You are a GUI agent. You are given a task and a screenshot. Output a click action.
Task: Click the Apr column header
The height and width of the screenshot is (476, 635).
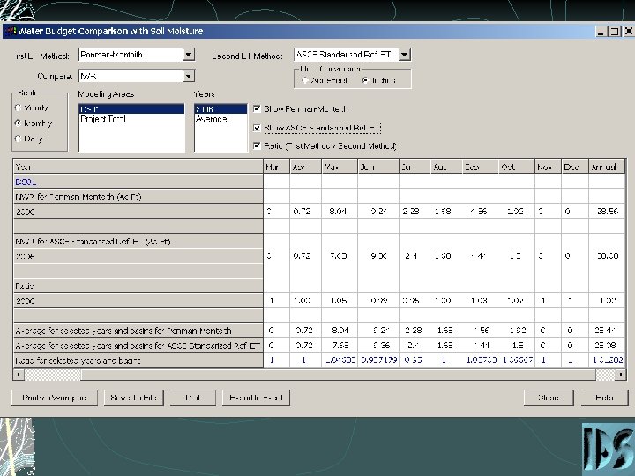(306, 167)
